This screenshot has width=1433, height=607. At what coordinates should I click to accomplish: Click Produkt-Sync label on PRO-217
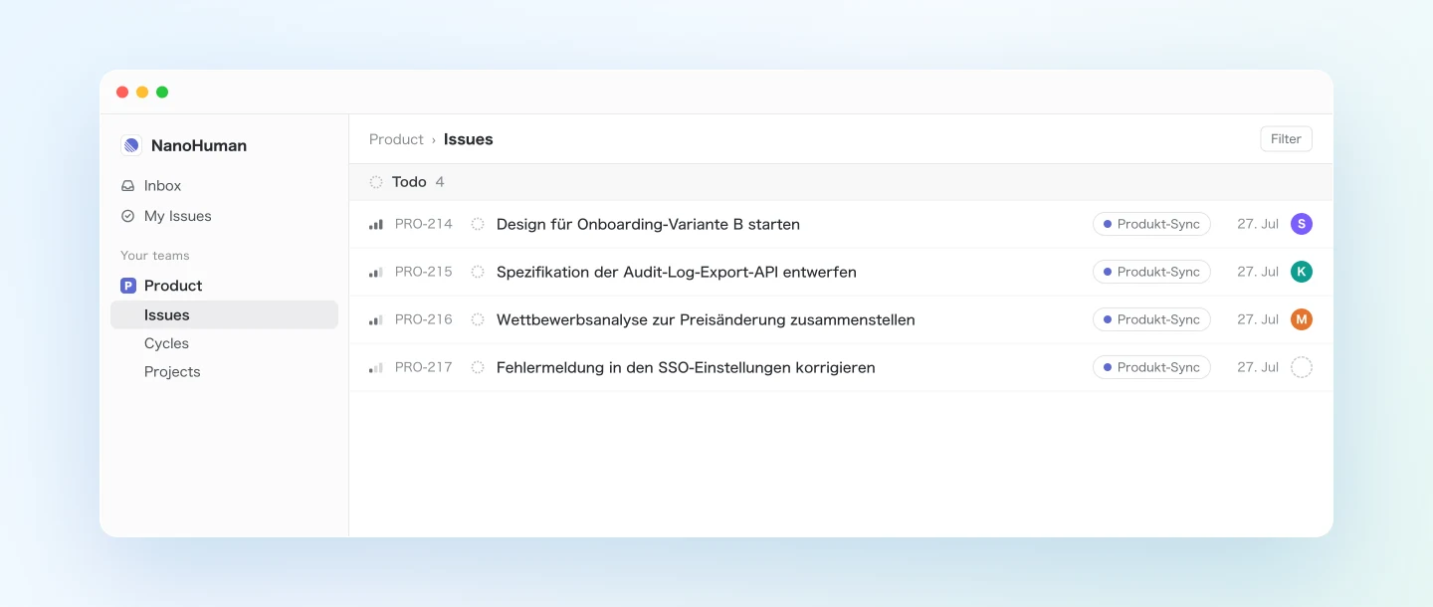pos(1151,367)
